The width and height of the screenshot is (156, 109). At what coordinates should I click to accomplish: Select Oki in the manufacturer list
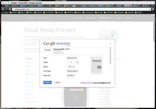click(x=27, y=98)
